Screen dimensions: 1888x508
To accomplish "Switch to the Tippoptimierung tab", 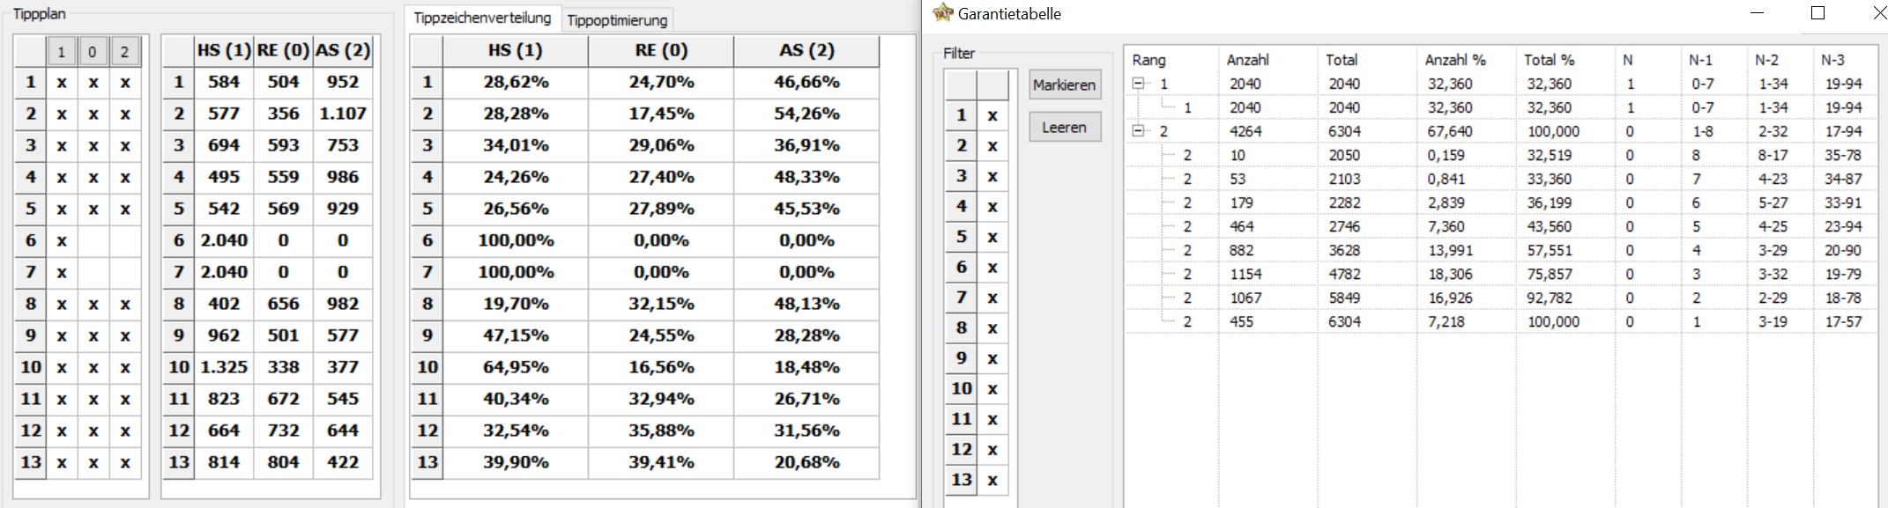I will pyautogui.click(x=617, y=20).
